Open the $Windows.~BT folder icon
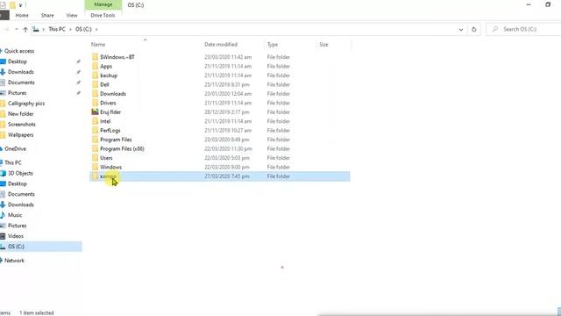The height and width of the screenshot is (316, 561). (x=95, y=57)
